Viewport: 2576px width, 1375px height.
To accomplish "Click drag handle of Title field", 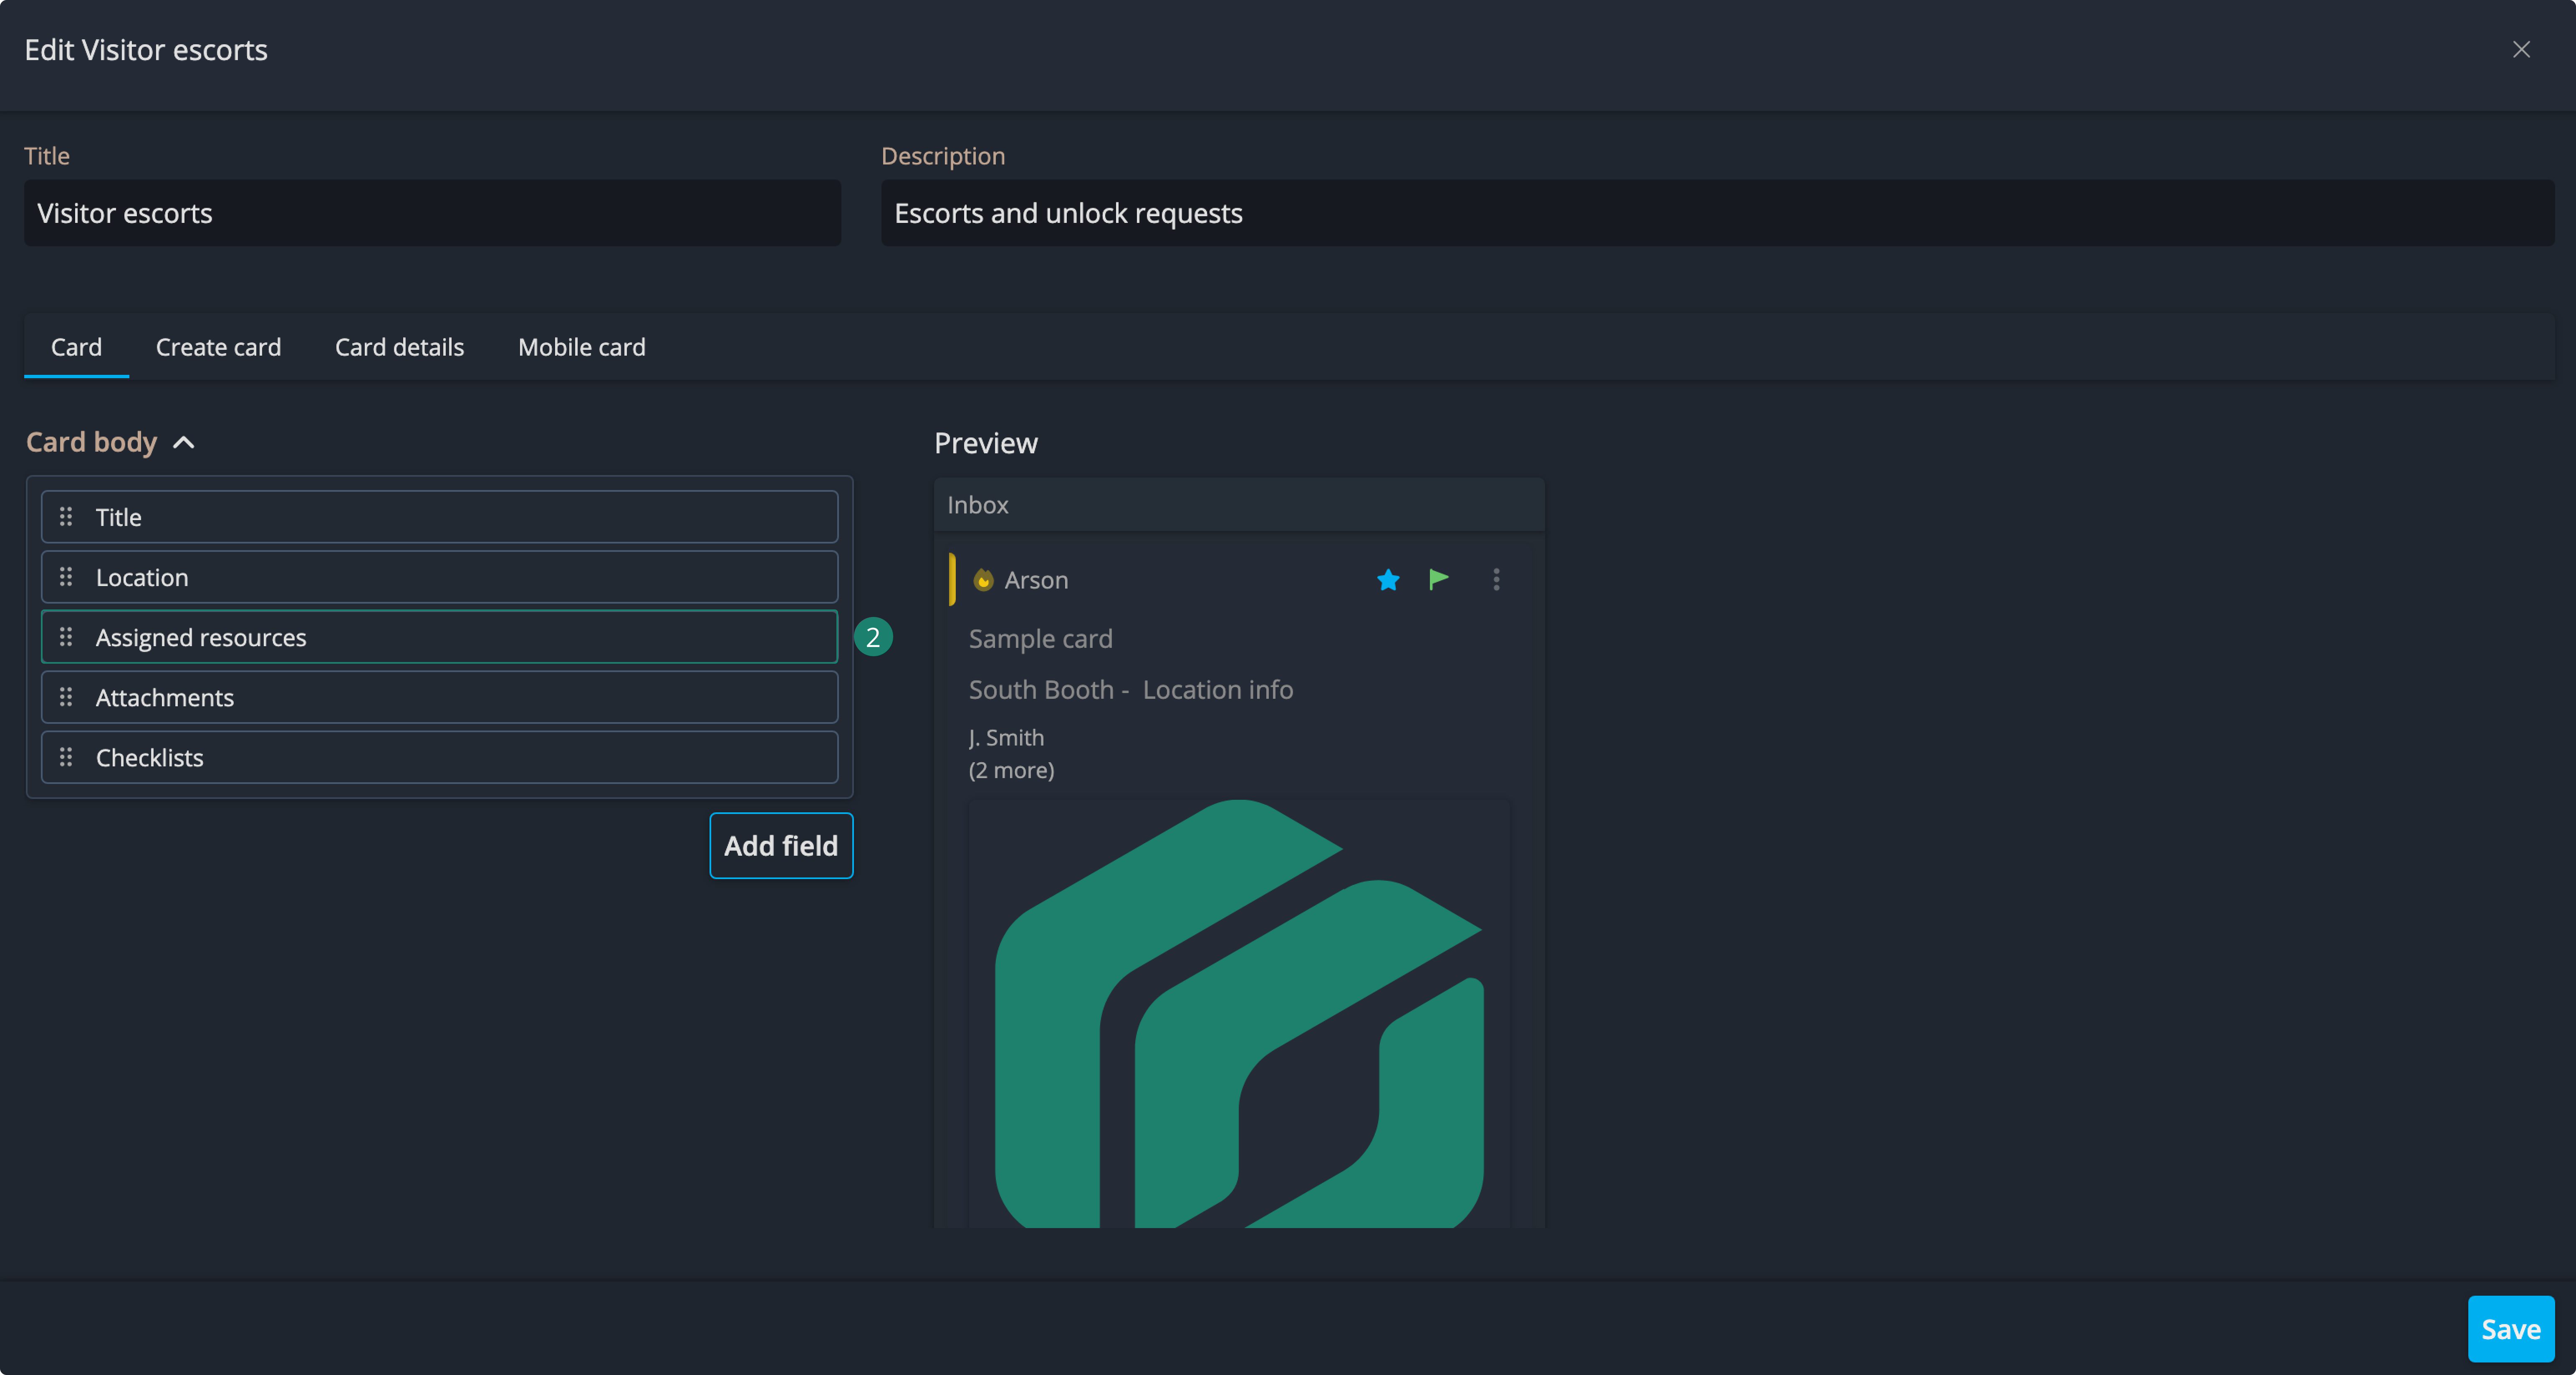I will point(66,517).
